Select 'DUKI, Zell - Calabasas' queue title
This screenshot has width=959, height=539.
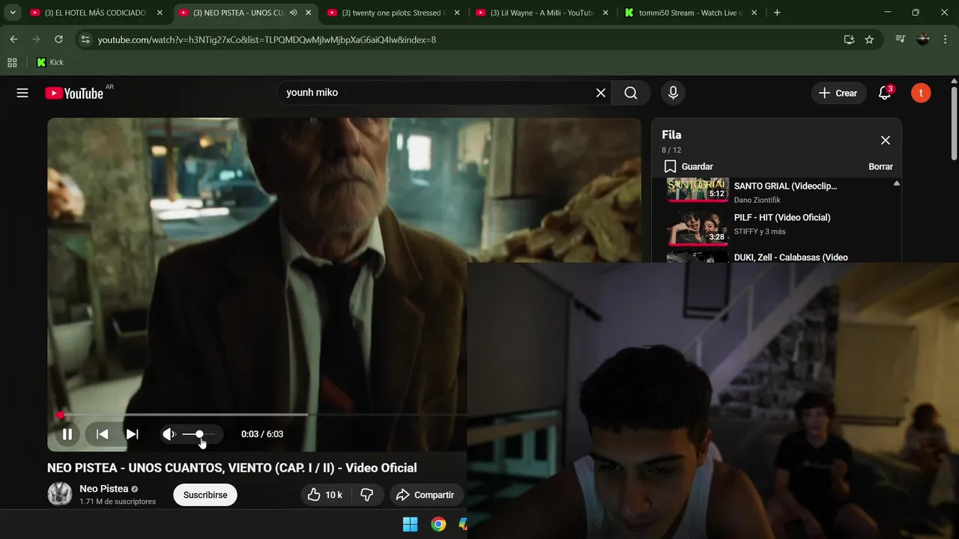790,257
